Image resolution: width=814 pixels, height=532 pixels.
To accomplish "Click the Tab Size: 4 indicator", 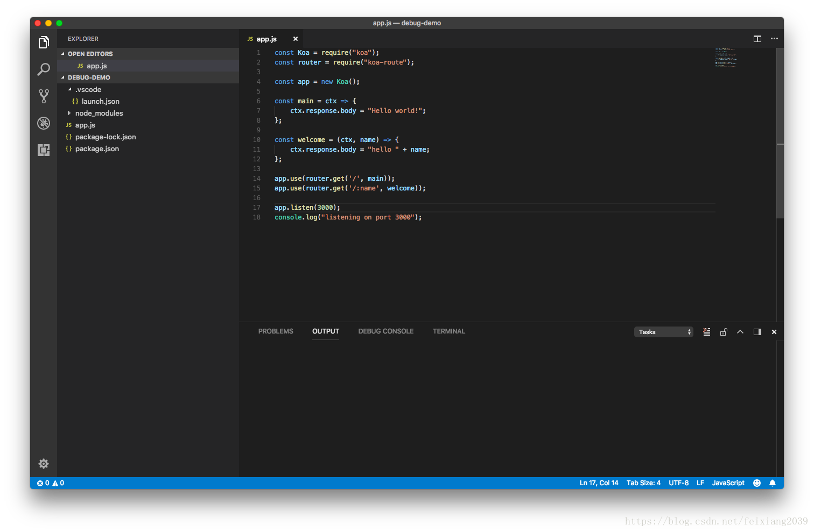I will [x=643, y=483].
